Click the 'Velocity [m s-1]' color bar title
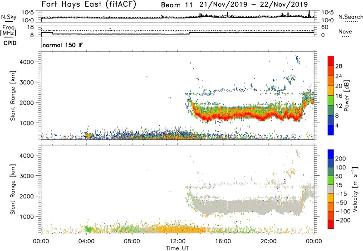The image size is (363, 251). click(355, 189)
